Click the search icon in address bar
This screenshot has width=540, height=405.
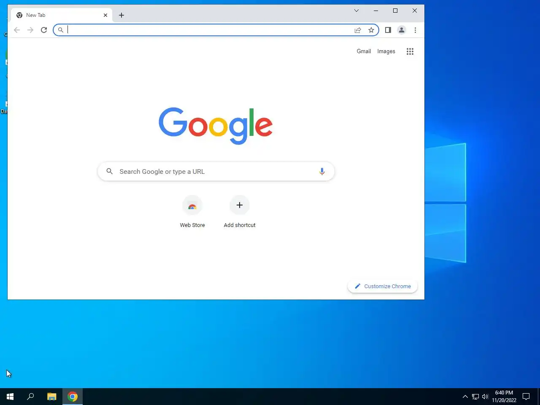click(x=61, y=30)
